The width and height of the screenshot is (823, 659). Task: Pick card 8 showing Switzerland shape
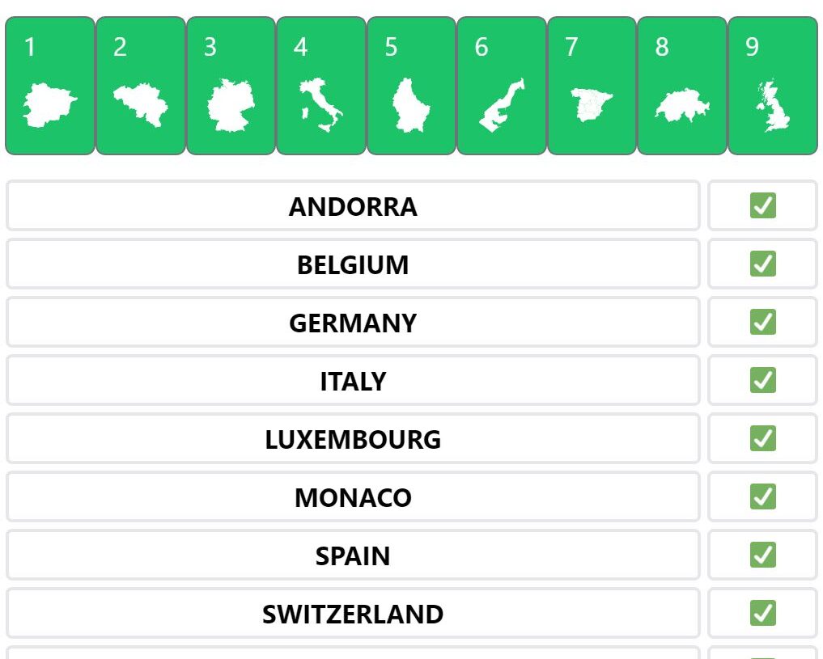682,86
